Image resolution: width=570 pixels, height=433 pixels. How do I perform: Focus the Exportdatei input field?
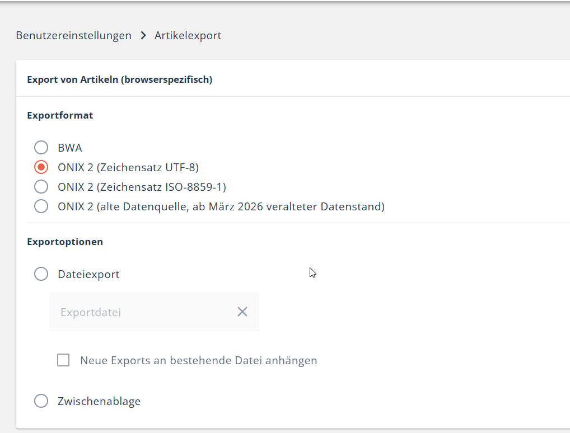[140, 312]
